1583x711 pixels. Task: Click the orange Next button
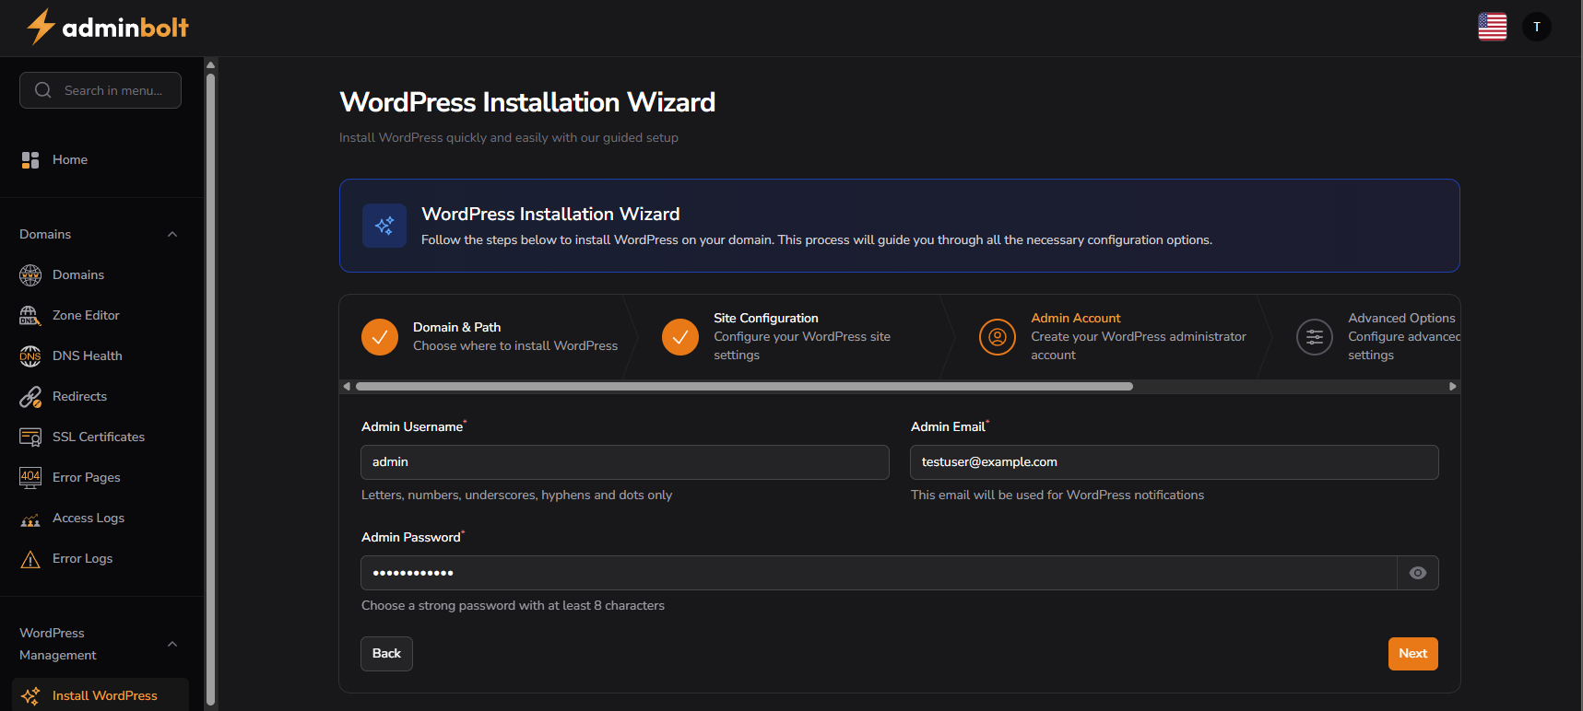click(1413, 654)
